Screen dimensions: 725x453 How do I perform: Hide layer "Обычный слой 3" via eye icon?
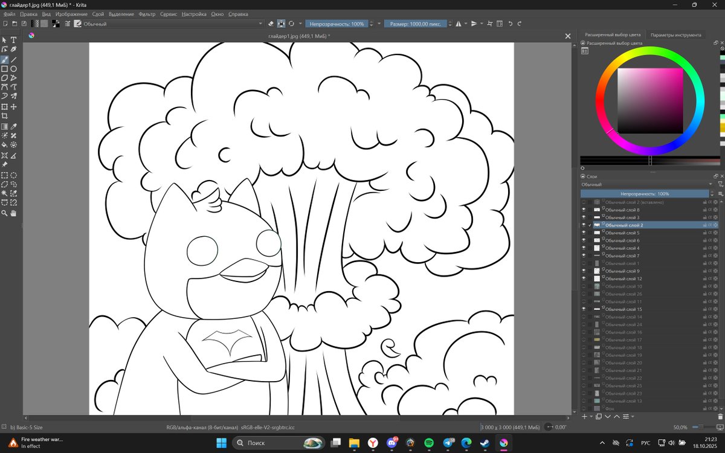pos(584,217)
